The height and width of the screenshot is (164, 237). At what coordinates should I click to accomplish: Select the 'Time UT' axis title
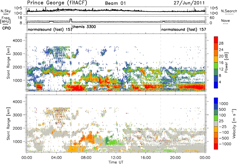coord(116,162)
